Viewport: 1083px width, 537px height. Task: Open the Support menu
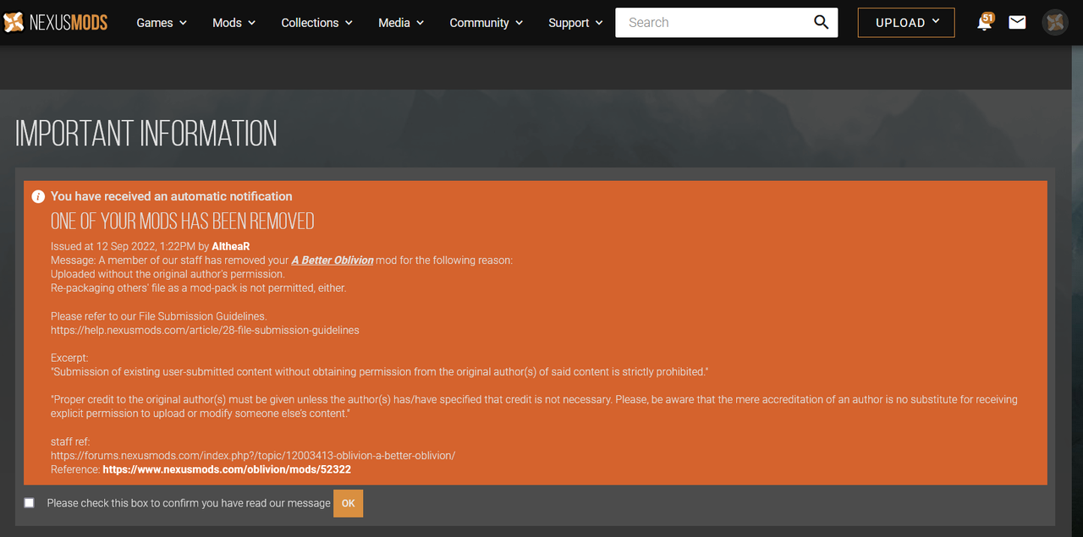click(576, 23)
